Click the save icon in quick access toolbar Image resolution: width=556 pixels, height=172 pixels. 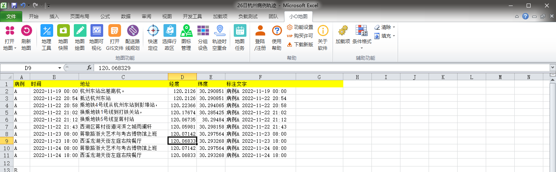pyautogui.click(x=14, y=6)
